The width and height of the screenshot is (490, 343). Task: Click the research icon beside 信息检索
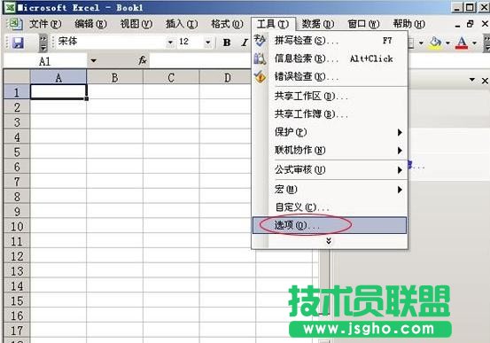point(260,58)
